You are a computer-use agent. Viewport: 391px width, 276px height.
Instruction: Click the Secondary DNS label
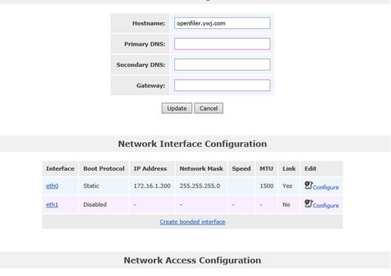(x=140, y=64)
